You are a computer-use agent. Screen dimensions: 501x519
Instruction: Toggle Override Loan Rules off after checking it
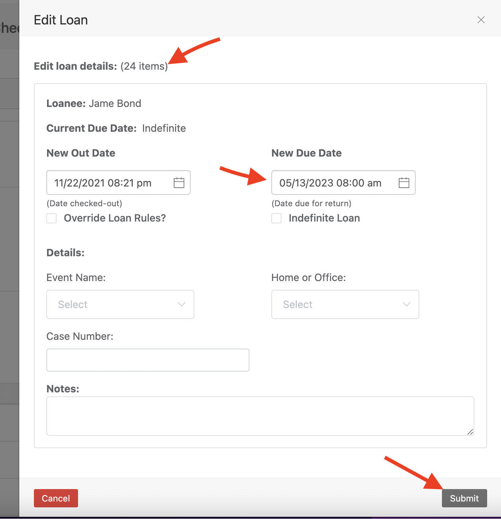[x=51, y=218]
